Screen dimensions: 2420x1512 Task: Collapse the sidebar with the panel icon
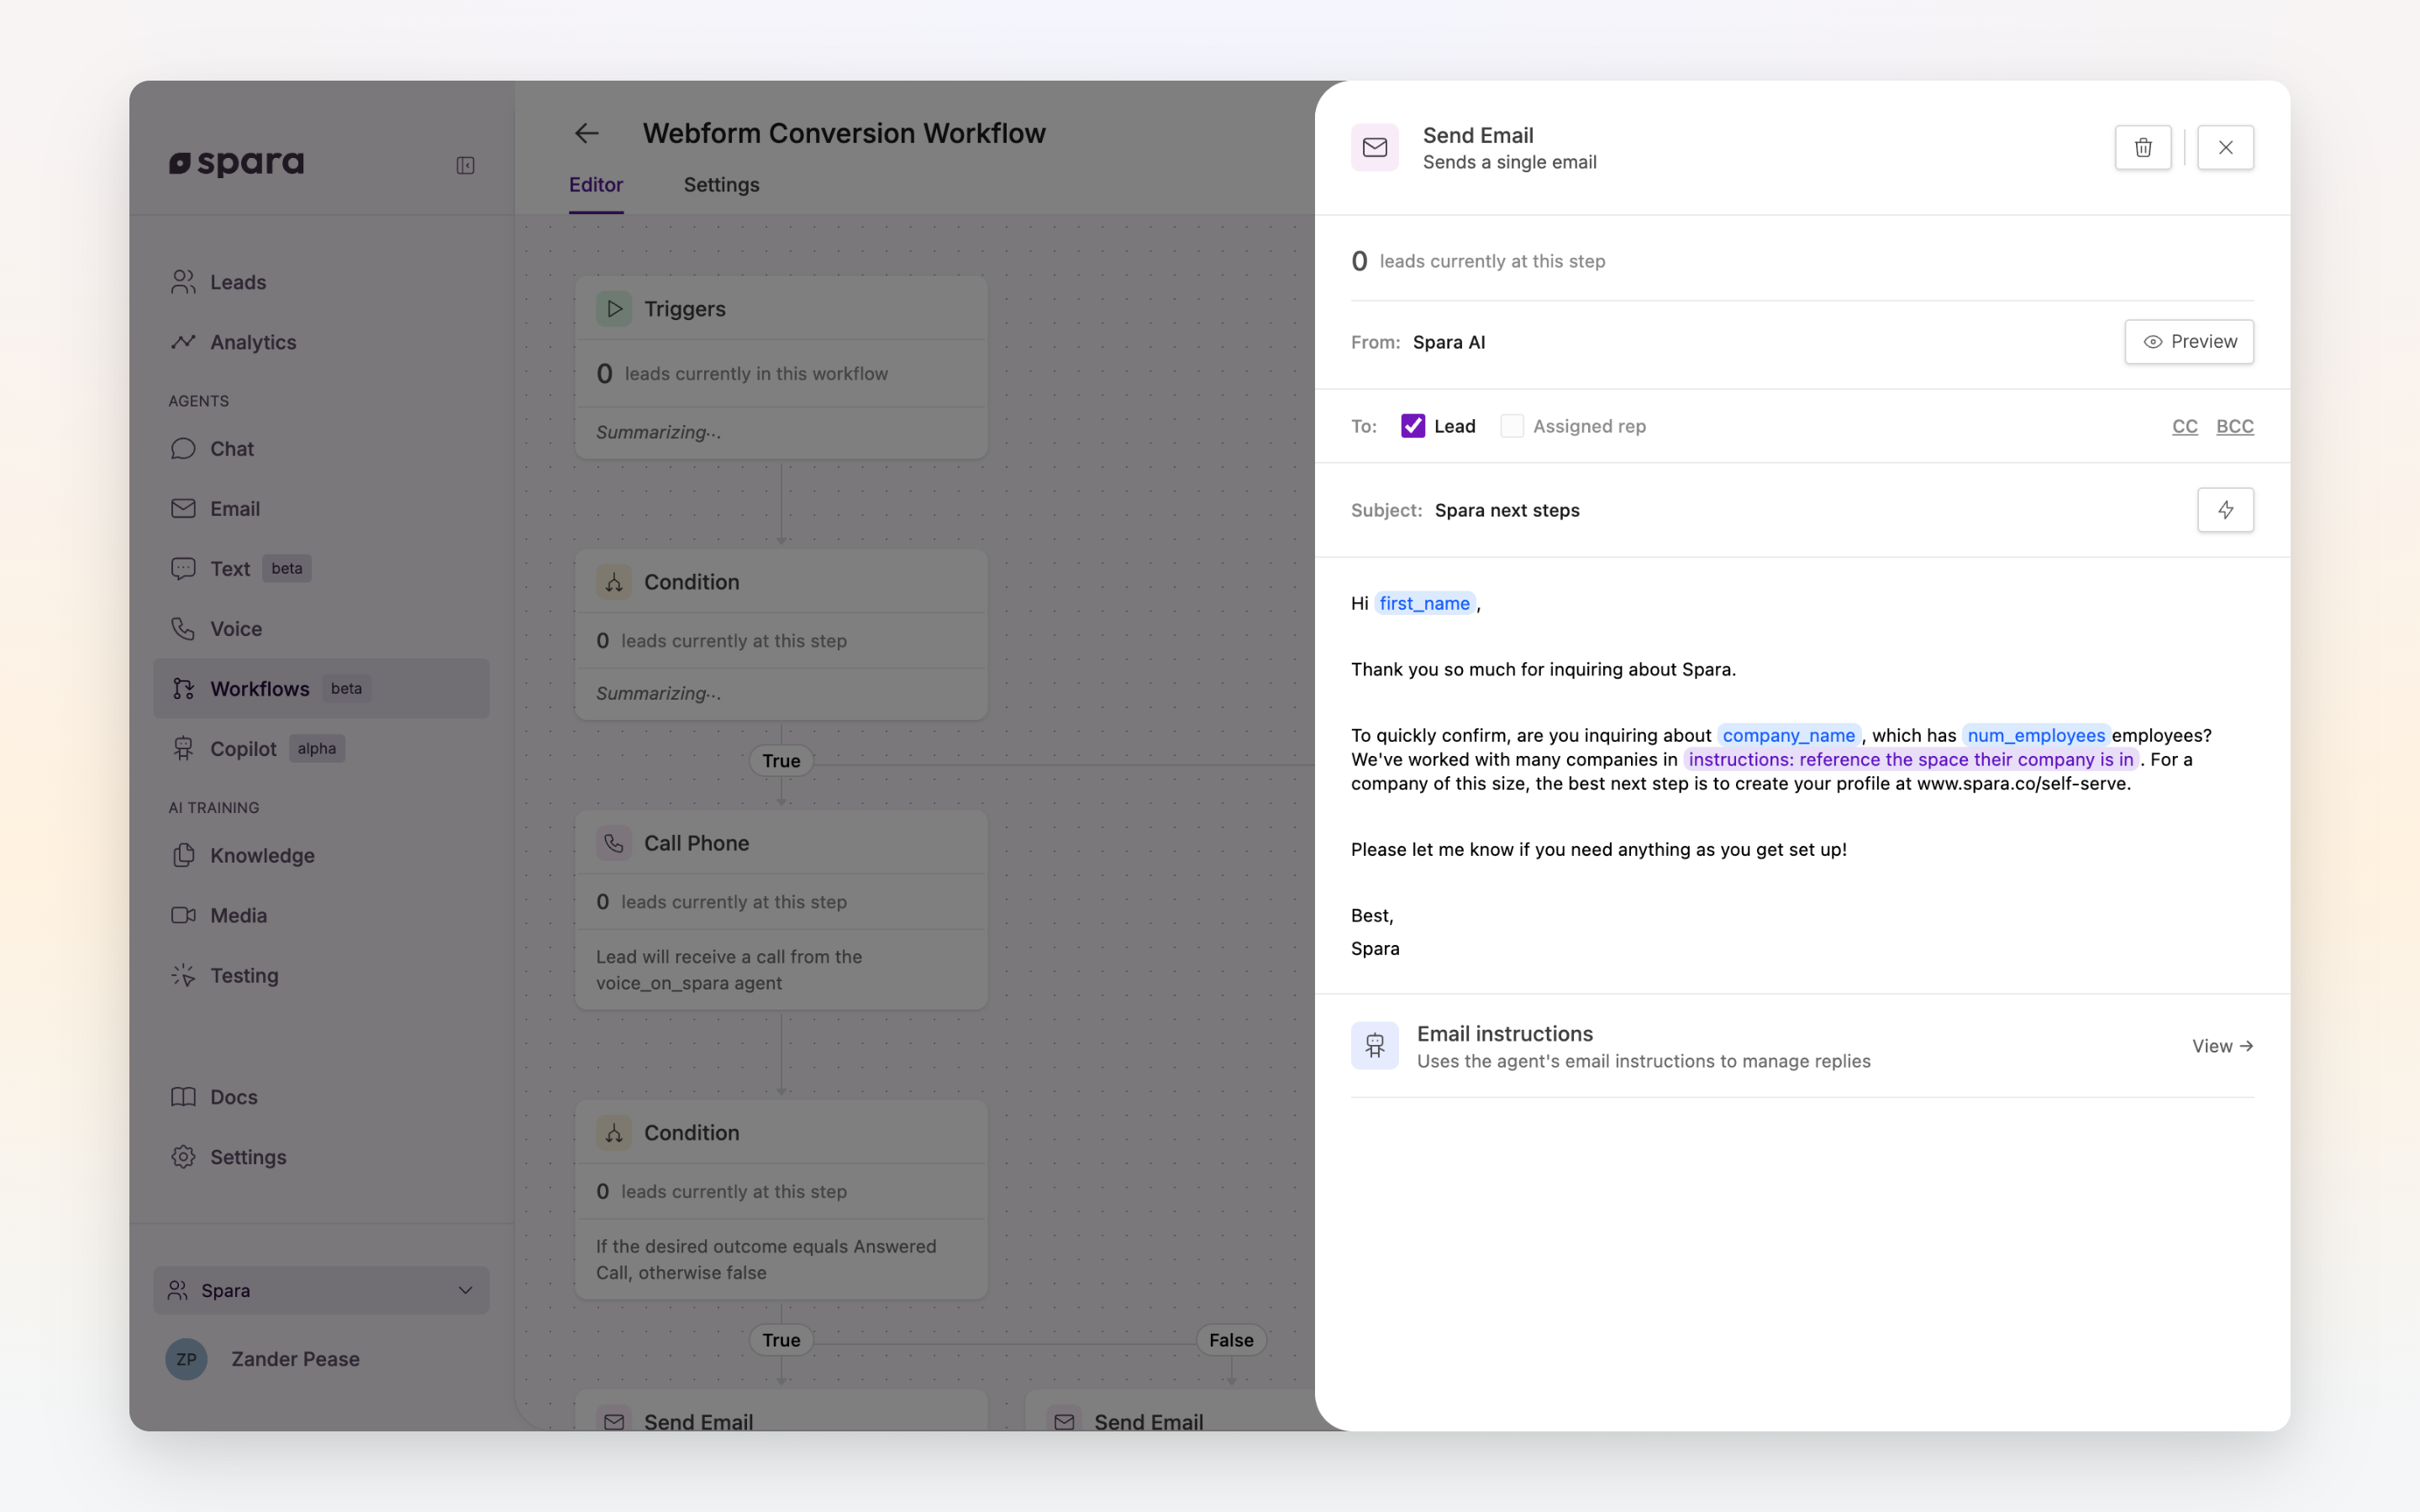pos(465,165)
